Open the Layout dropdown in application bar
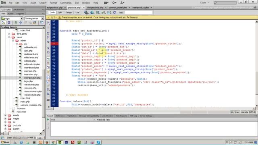 106,3
